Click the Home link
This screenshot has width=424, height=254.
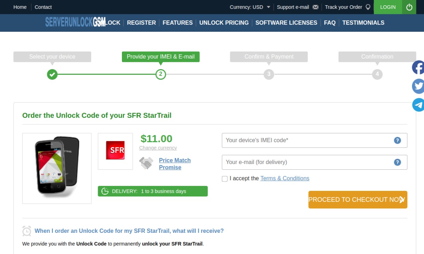(20, 7)
